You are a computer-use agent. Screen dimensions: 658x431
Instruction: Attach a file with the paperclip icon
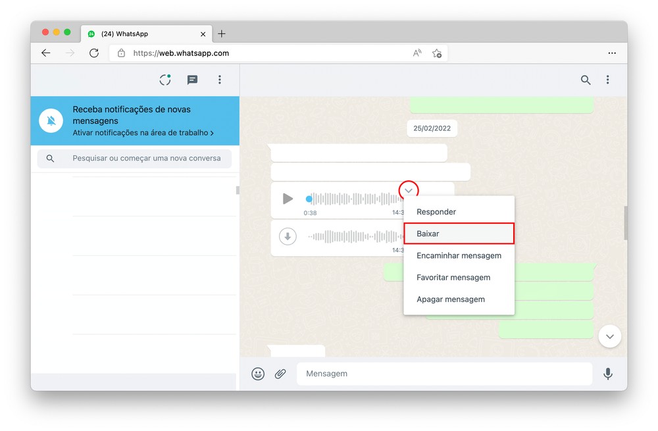click(x=280, y=374)
